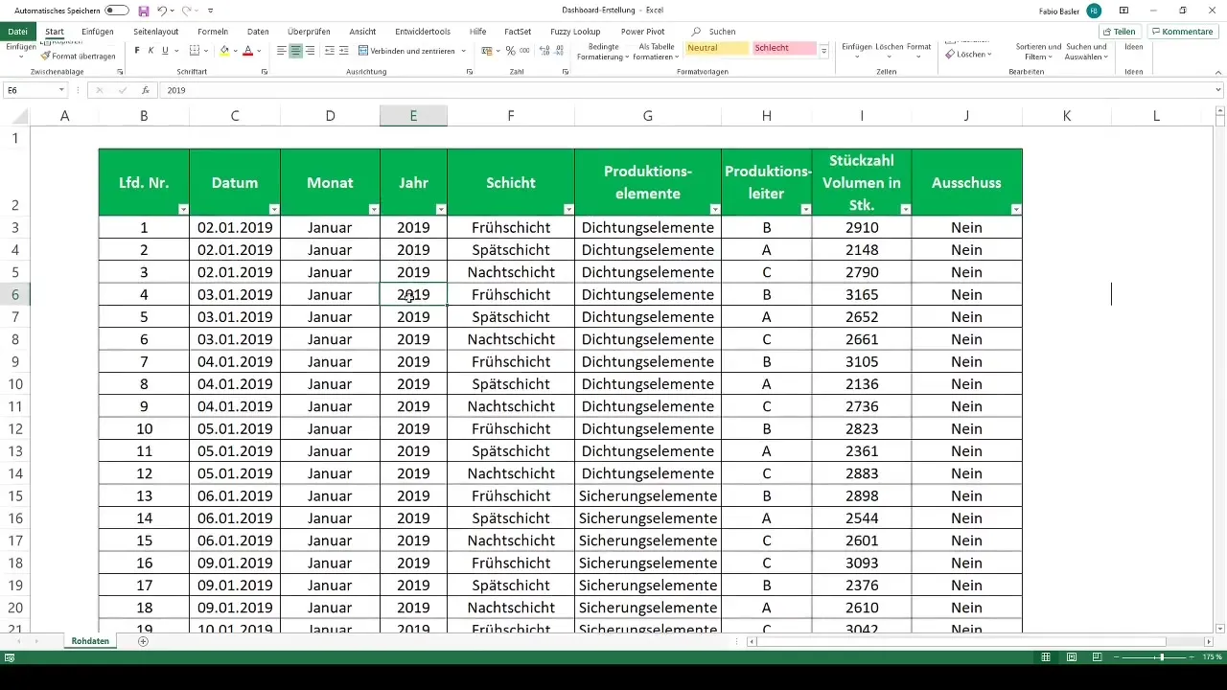Save the workbook with the floppy disk icon

[x=144, y=11]
